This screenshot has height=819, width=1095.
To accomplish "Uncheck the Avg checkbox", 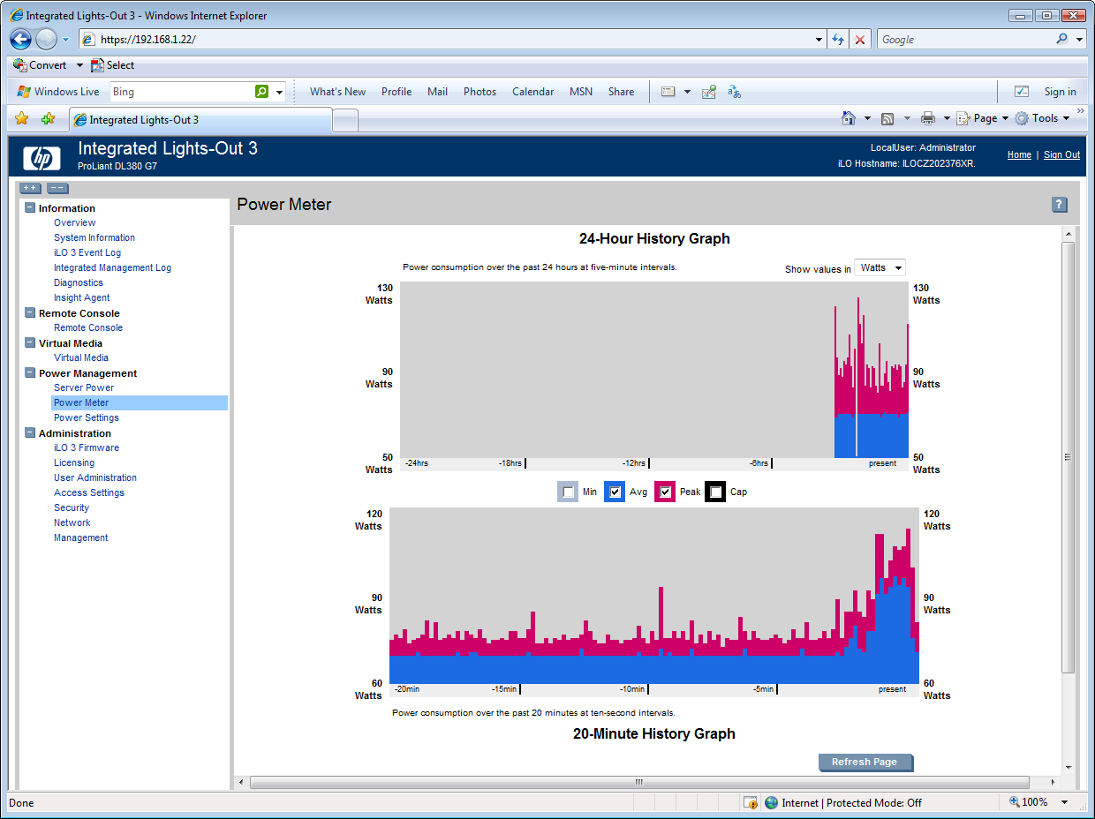I will coord(615,492).
